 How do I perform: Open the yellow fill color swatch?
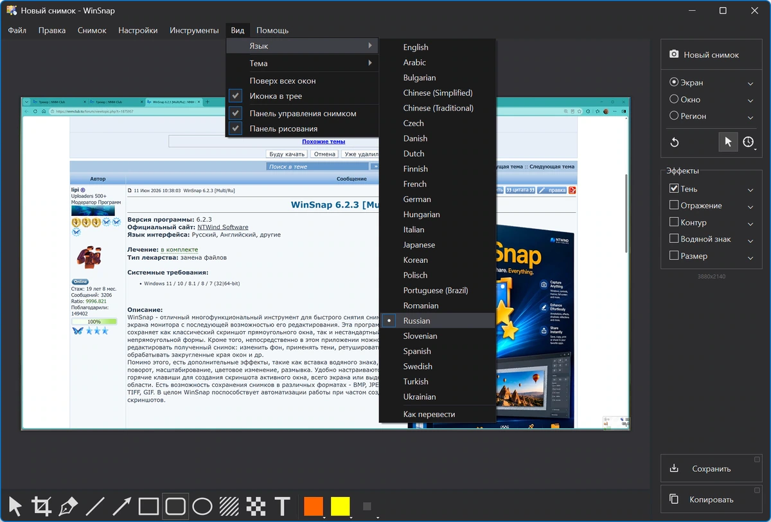pyautogui.click(x=340, y=506)
